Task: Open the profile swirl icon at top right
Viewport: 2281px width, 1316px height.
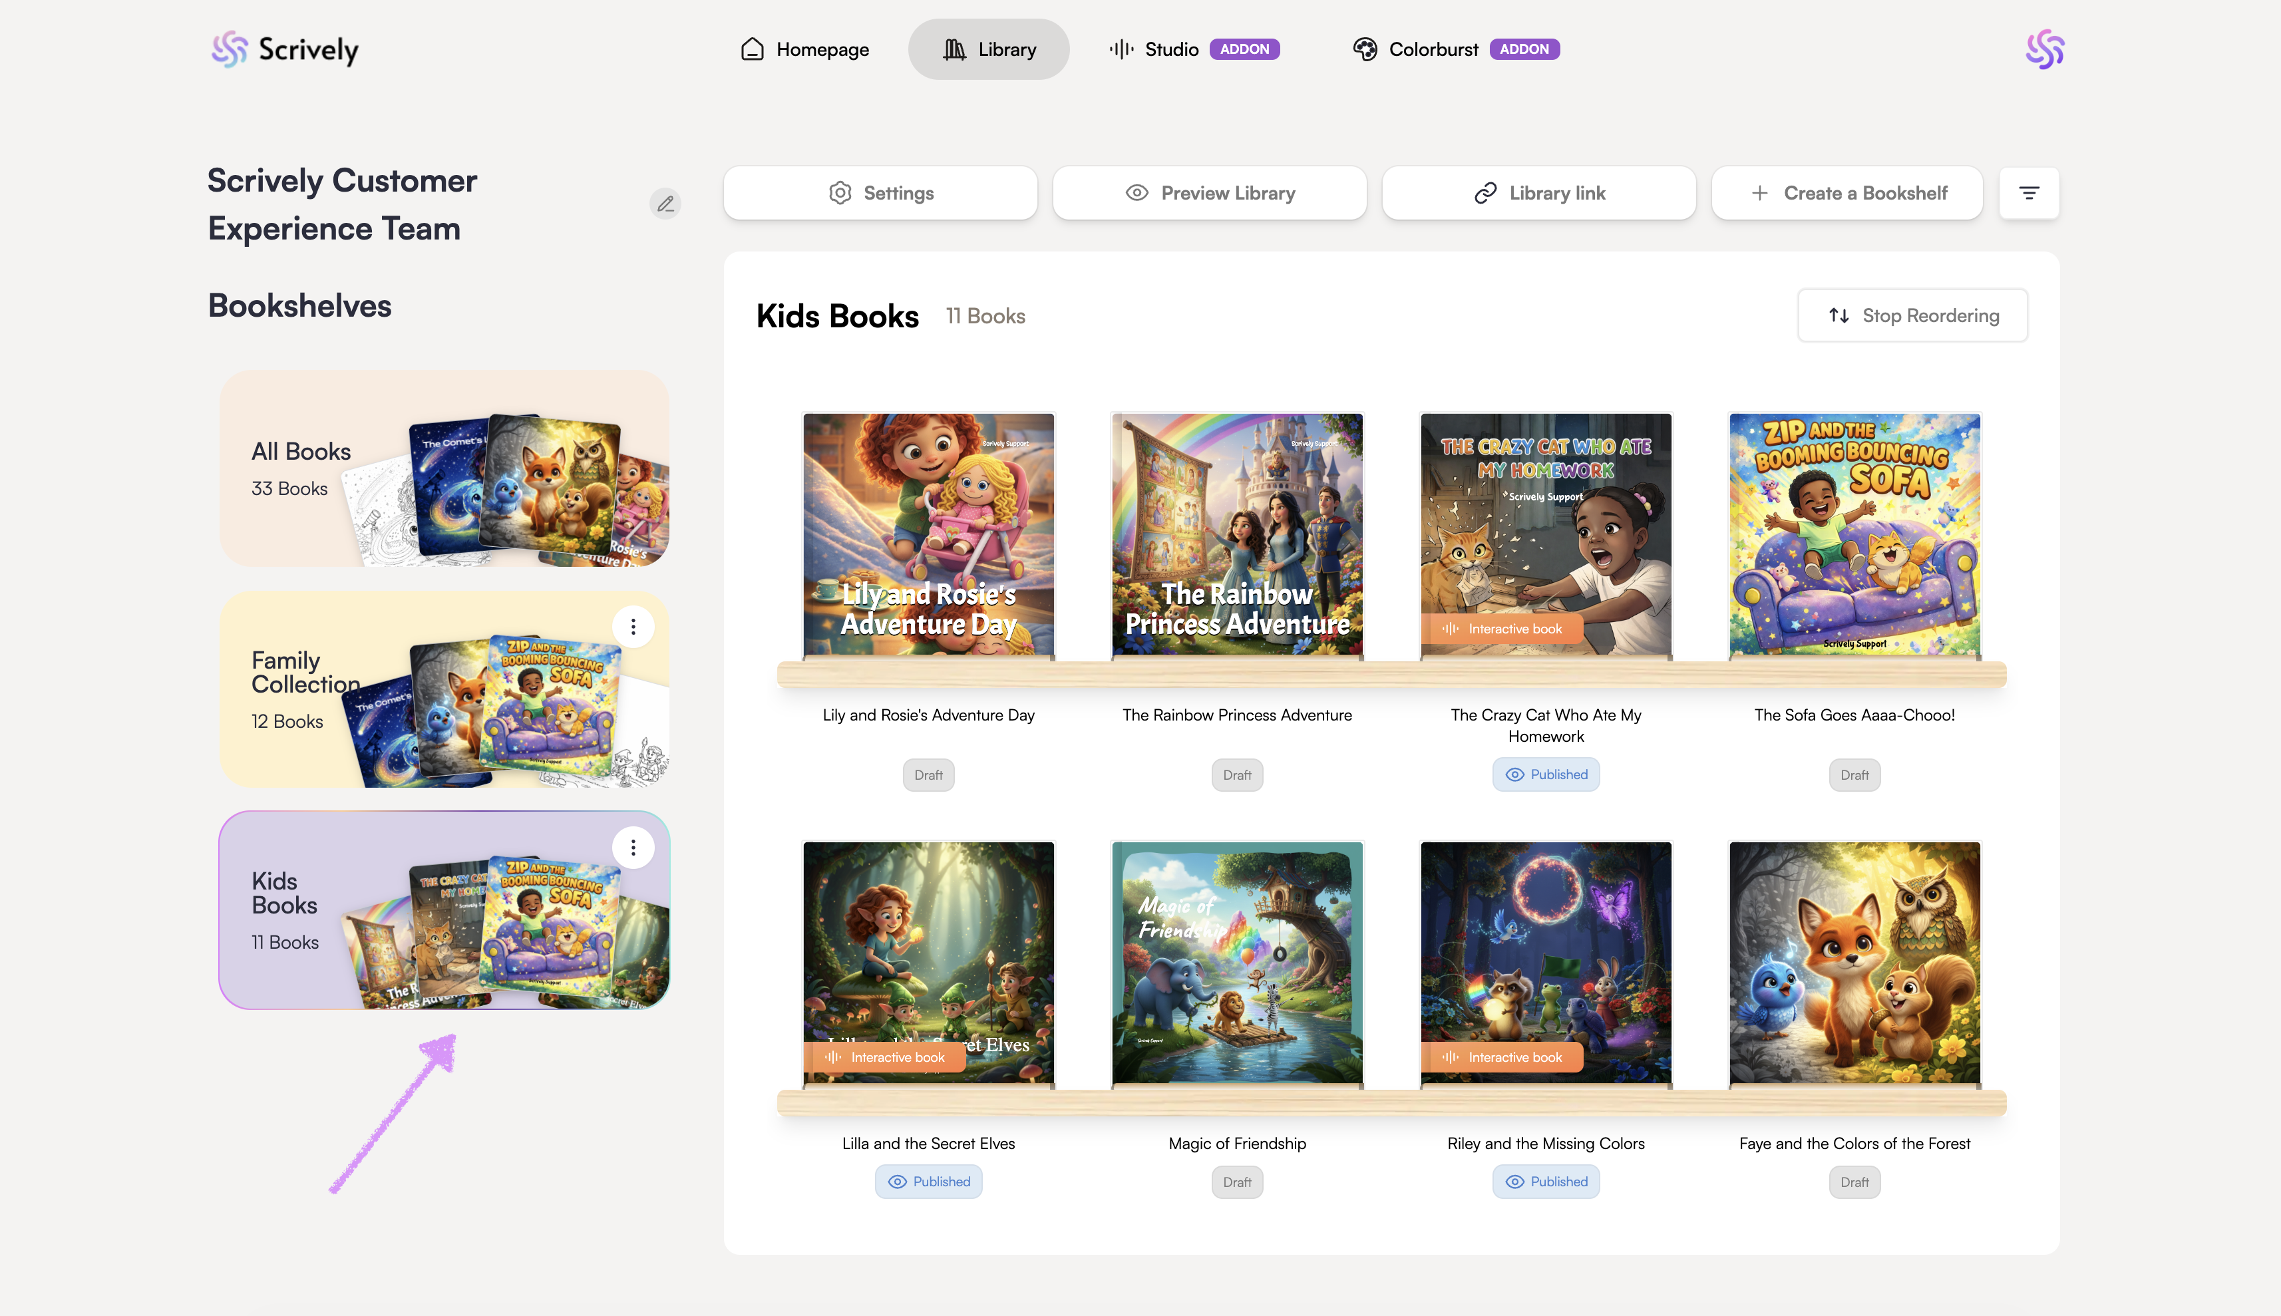Action: pos(2044,50)
